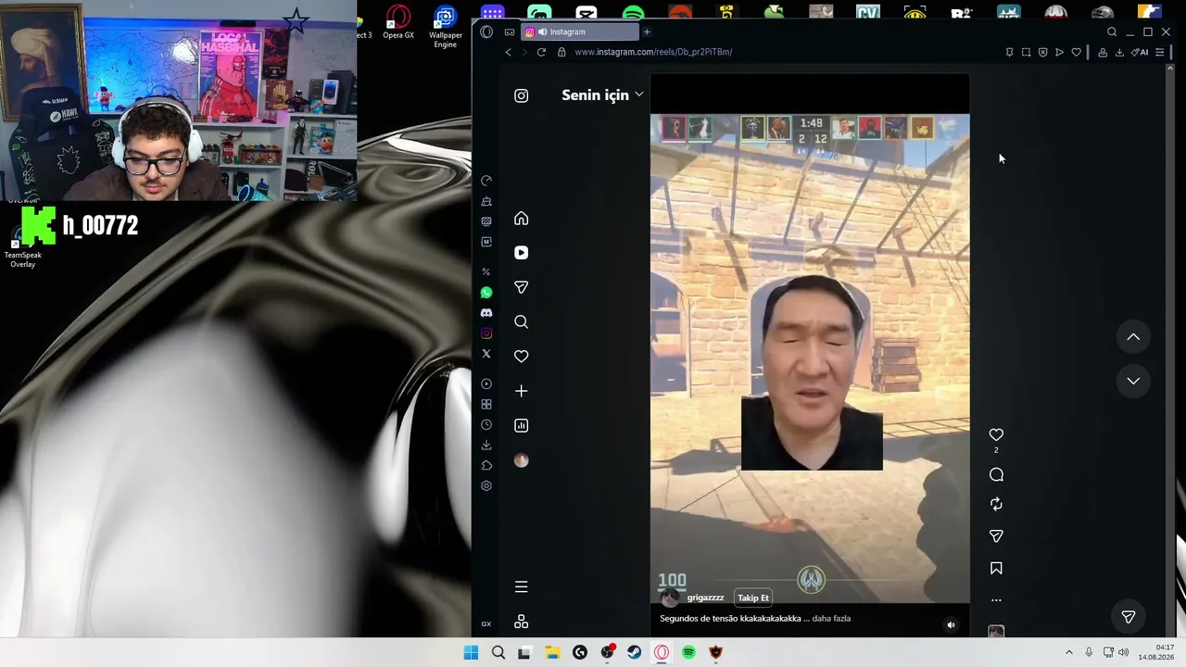Add page to bookmarks with heart icon

pyautogui.click(x=1076, y=52)
